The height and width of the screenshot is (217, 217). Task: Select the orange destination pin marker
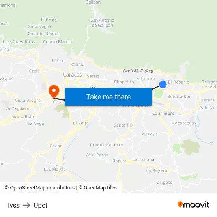point(54,92)
